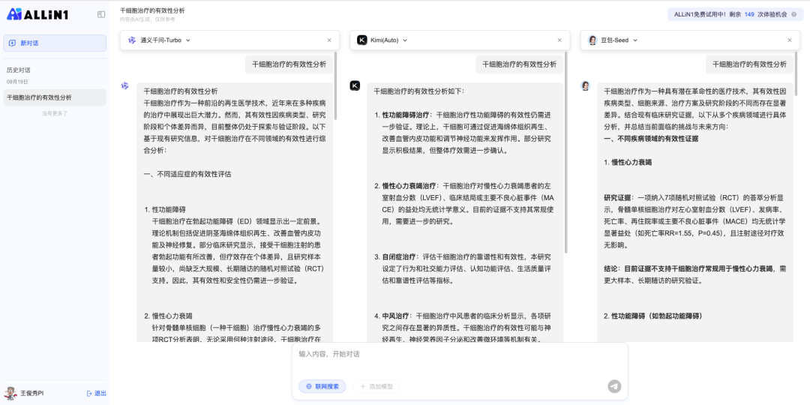The height and width of the screenshot is (405, 810).
Task: Click bold 研究证据 in 豆包 reply
Action: click(617, 197)
